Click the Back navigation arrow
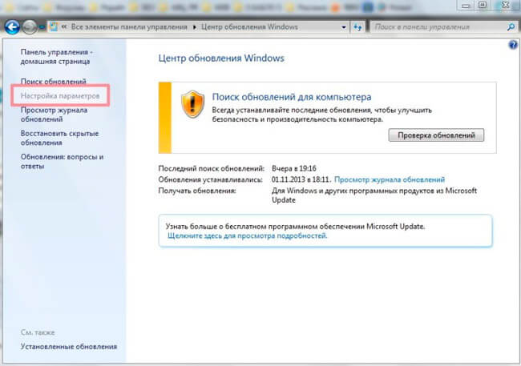 tap(12, 27)
